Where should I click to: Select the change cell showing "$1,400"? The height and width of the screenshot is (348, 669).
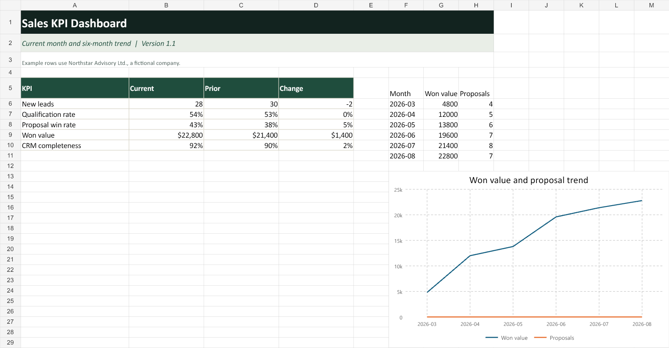(316, 135)
